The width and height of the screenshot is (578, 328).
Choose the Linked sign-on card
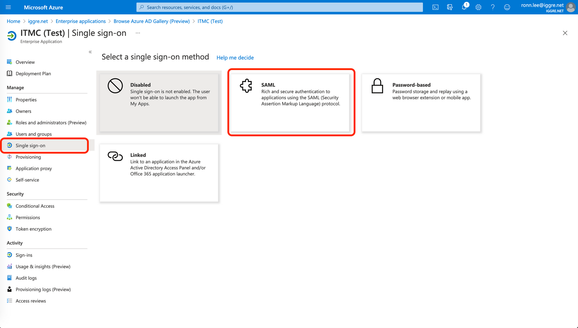click(x=159, y=173)
